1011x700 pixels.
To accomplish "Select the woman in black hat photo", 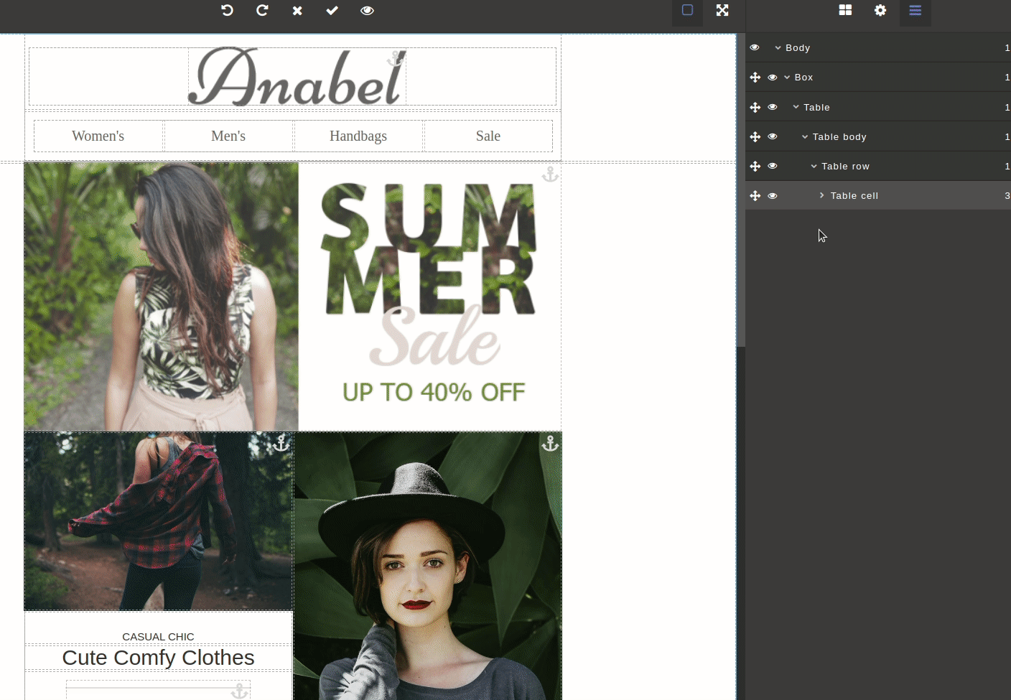I will tap(428, 566).
